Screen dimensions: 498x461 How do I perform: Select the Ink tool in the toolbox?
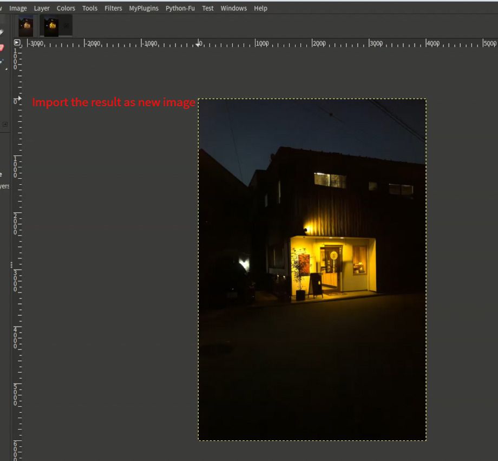click(3, 61)
